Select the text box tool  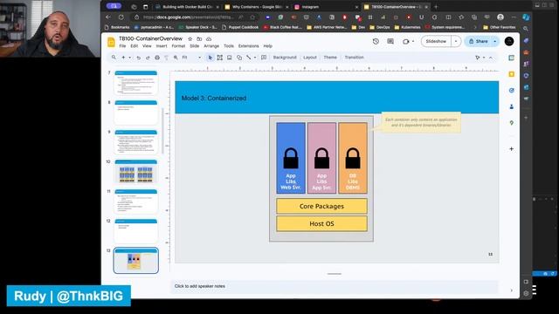[x=219, y=58]
